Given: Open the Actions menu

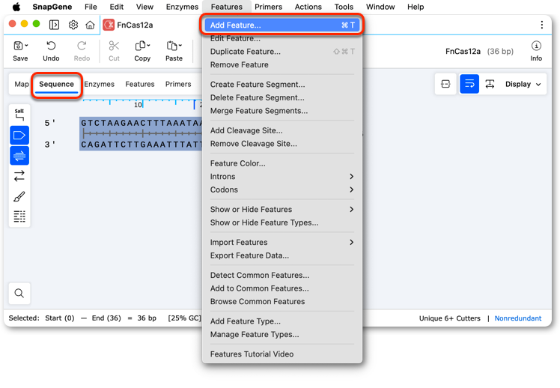Looking at the screenshot, I should point(308,7).
